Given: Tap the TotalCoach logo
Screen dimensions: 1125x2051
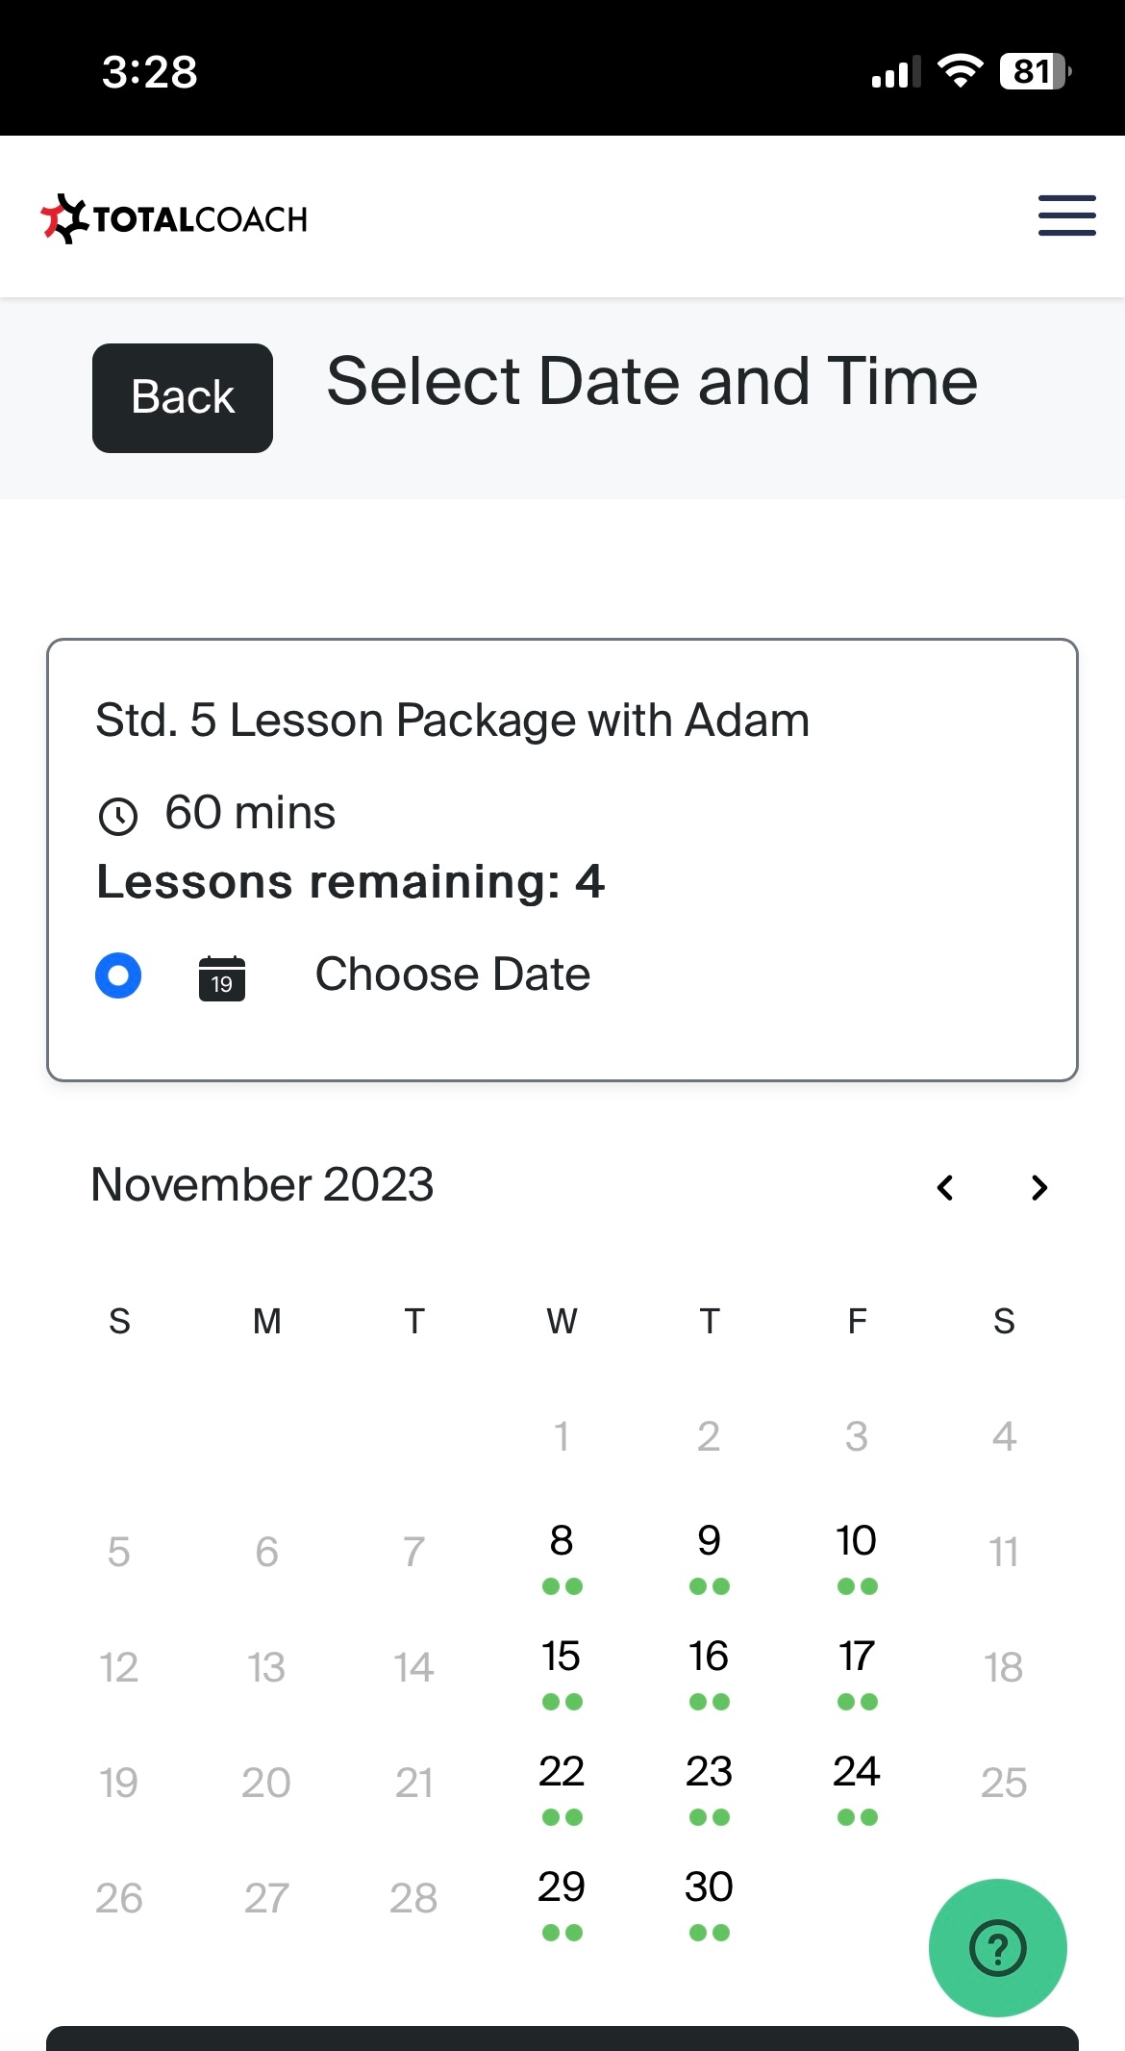Looking at the screenshot, I should click(174, 218).
